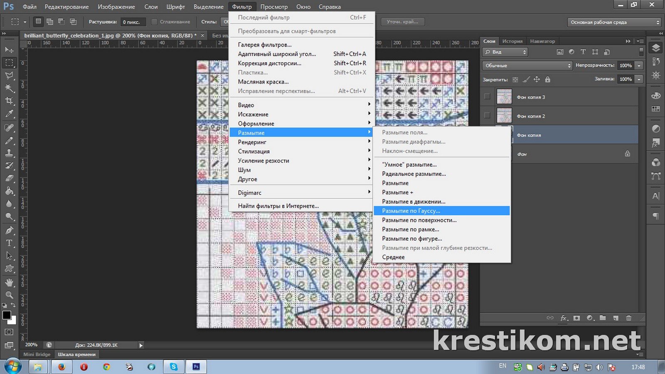Image resolution: width=665 pixels, height=374 pixels.
Task: Select the Move tool
Action: 9,50
